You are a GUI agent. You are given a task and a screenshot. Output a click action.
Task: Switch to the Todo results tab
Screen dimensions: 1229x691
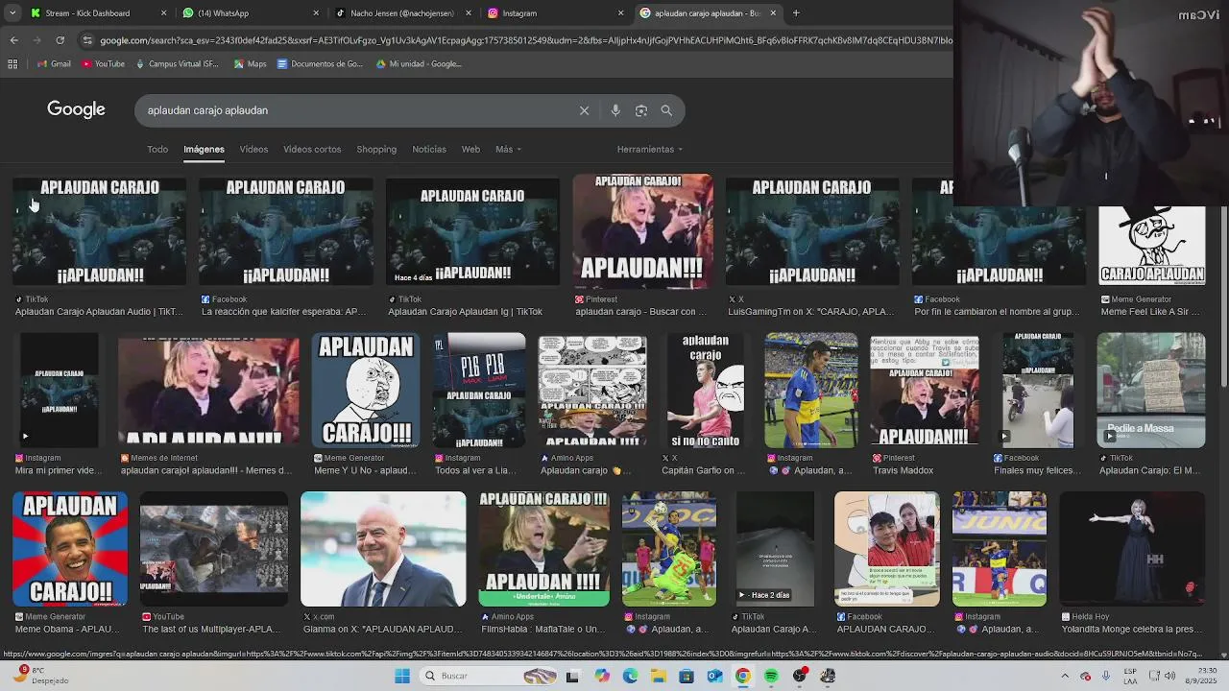pos(157,149)
